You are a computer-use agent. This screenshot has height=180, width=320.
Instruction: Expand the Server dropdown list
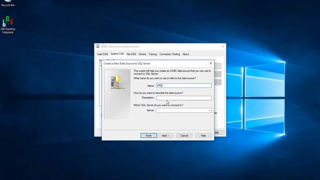209,110
